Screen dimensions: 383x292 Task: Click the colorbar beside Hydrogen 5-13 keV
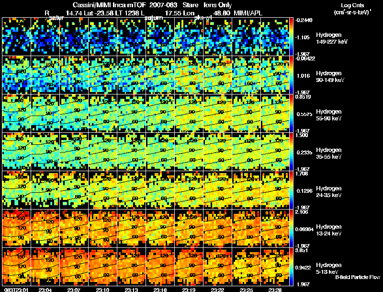(292, 267)
